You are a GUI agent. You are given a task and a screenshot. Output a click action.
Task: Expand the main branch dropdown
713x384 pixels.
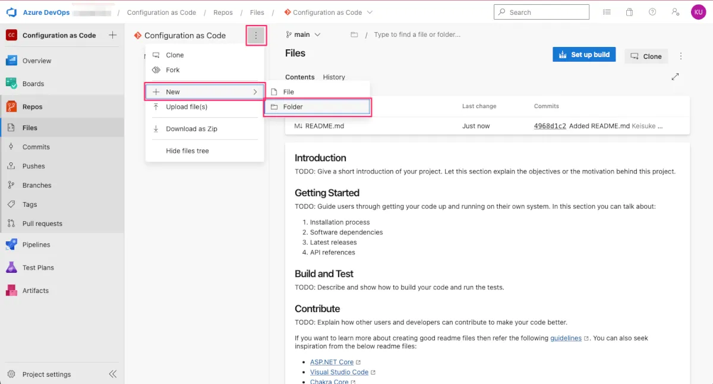[x=303, y=34]
